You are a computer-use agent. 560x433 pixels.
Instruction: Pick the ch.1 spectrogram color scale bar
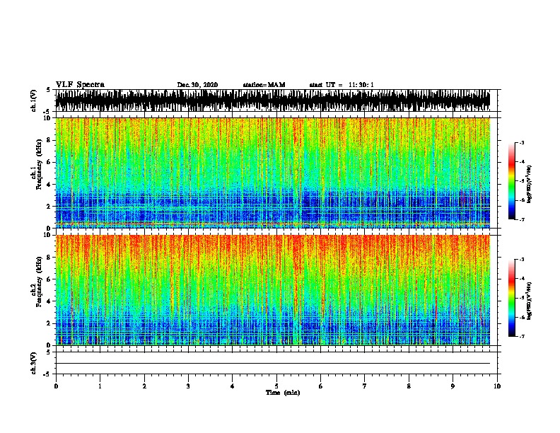tap(512, 181)
